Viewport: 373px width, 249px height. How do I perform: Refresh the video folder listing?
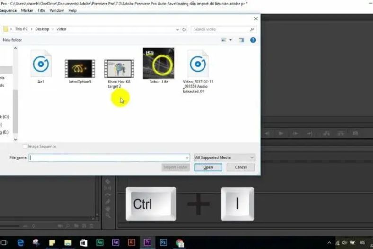click(x=184, y=29)
